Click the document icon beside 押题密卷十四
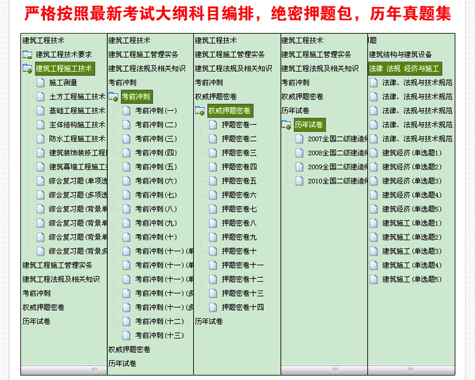The image size is (475, 380). [213, 308]
